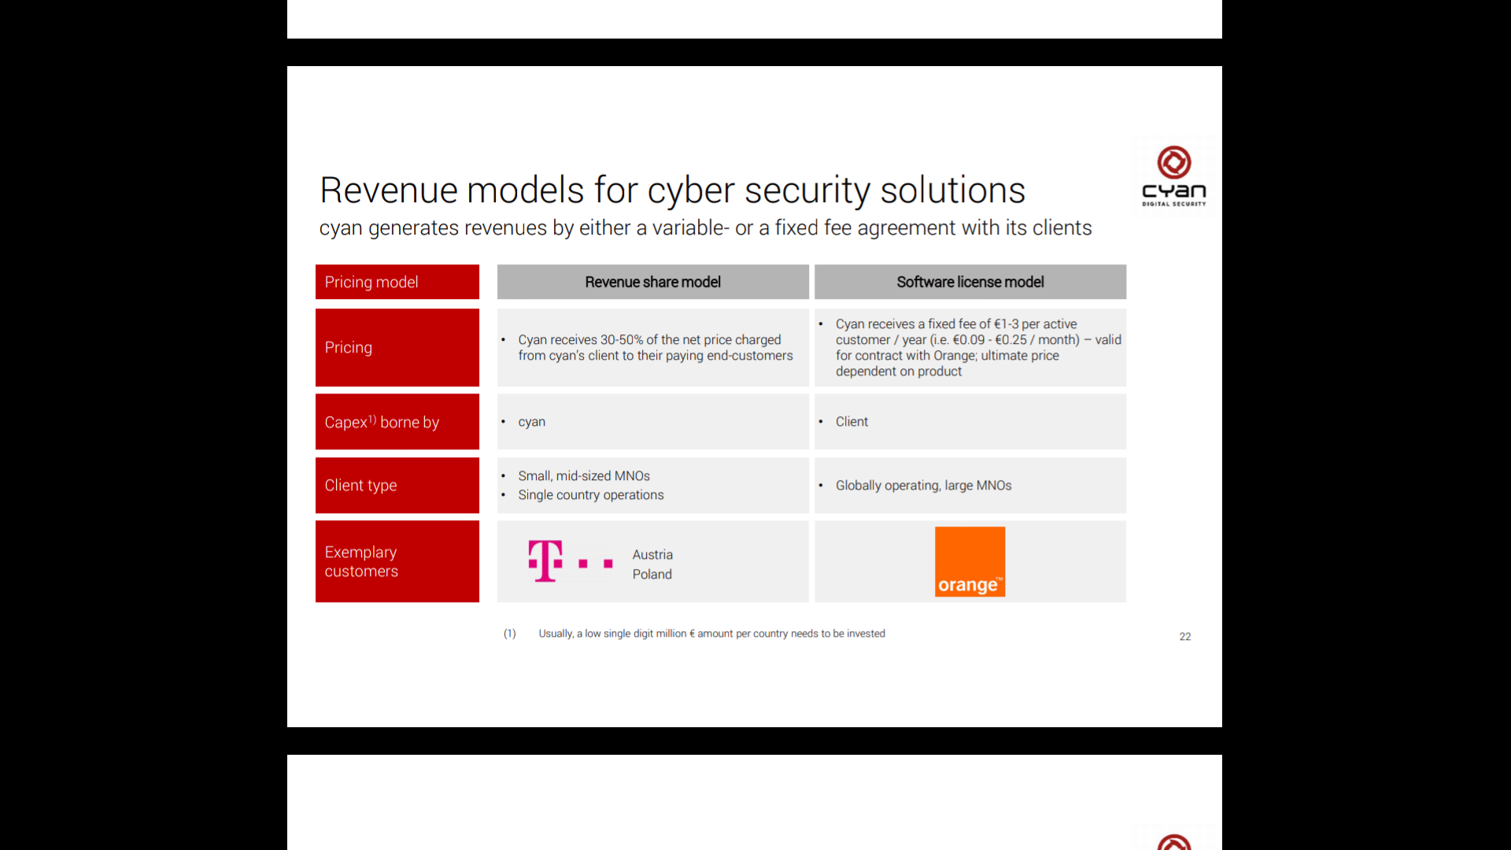The width and height of the screenshot is (1511, 850).
Task: Click the Software license model header
Action: click(970, 282)
